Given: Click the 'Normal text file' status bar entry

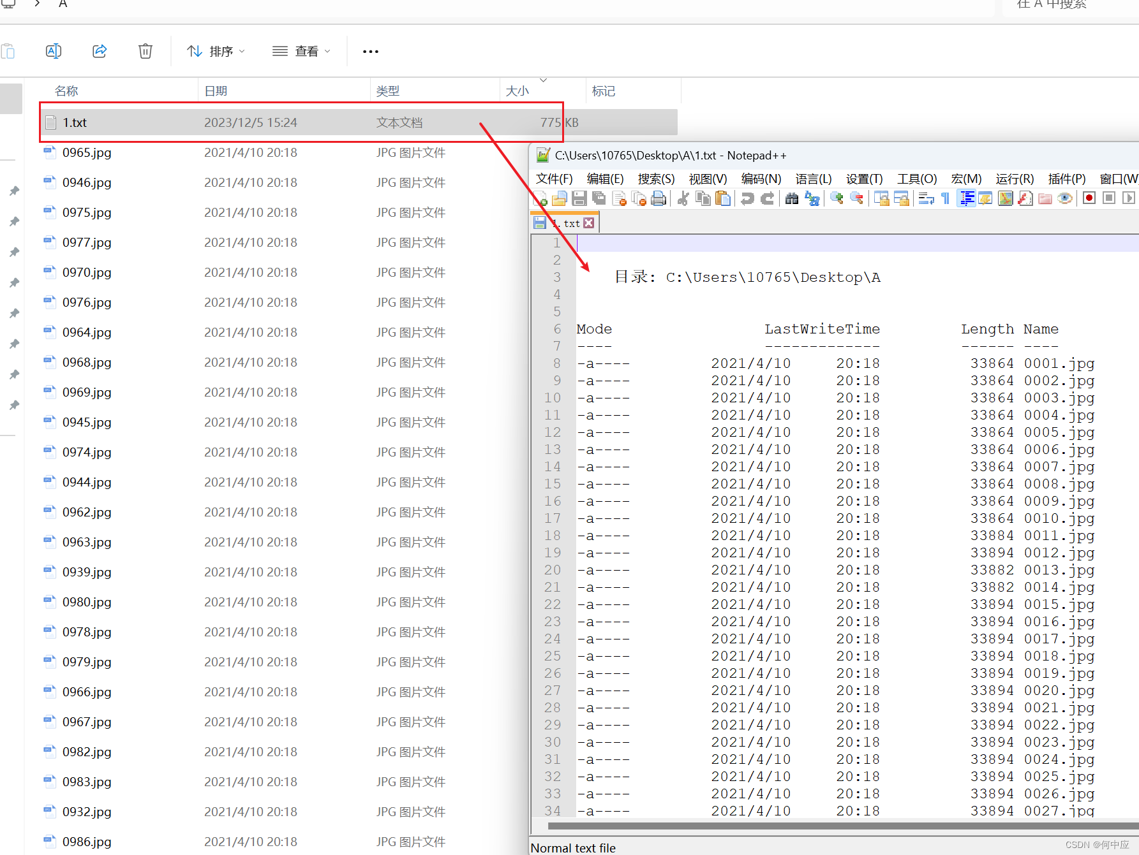Looking at the screenshot, I should coord(573,848).
